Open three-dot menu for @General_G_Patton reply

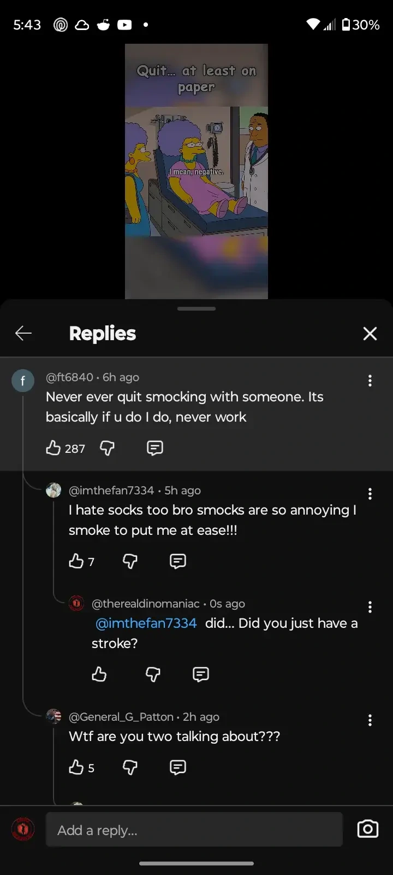370,720
